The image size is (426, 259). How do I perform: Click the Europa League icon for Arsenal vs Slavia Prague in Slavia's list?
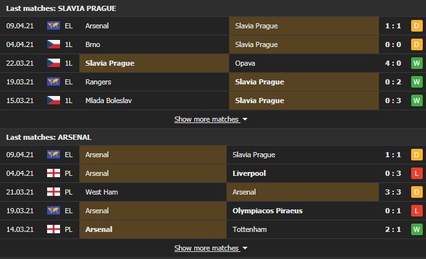click(54, 26)
